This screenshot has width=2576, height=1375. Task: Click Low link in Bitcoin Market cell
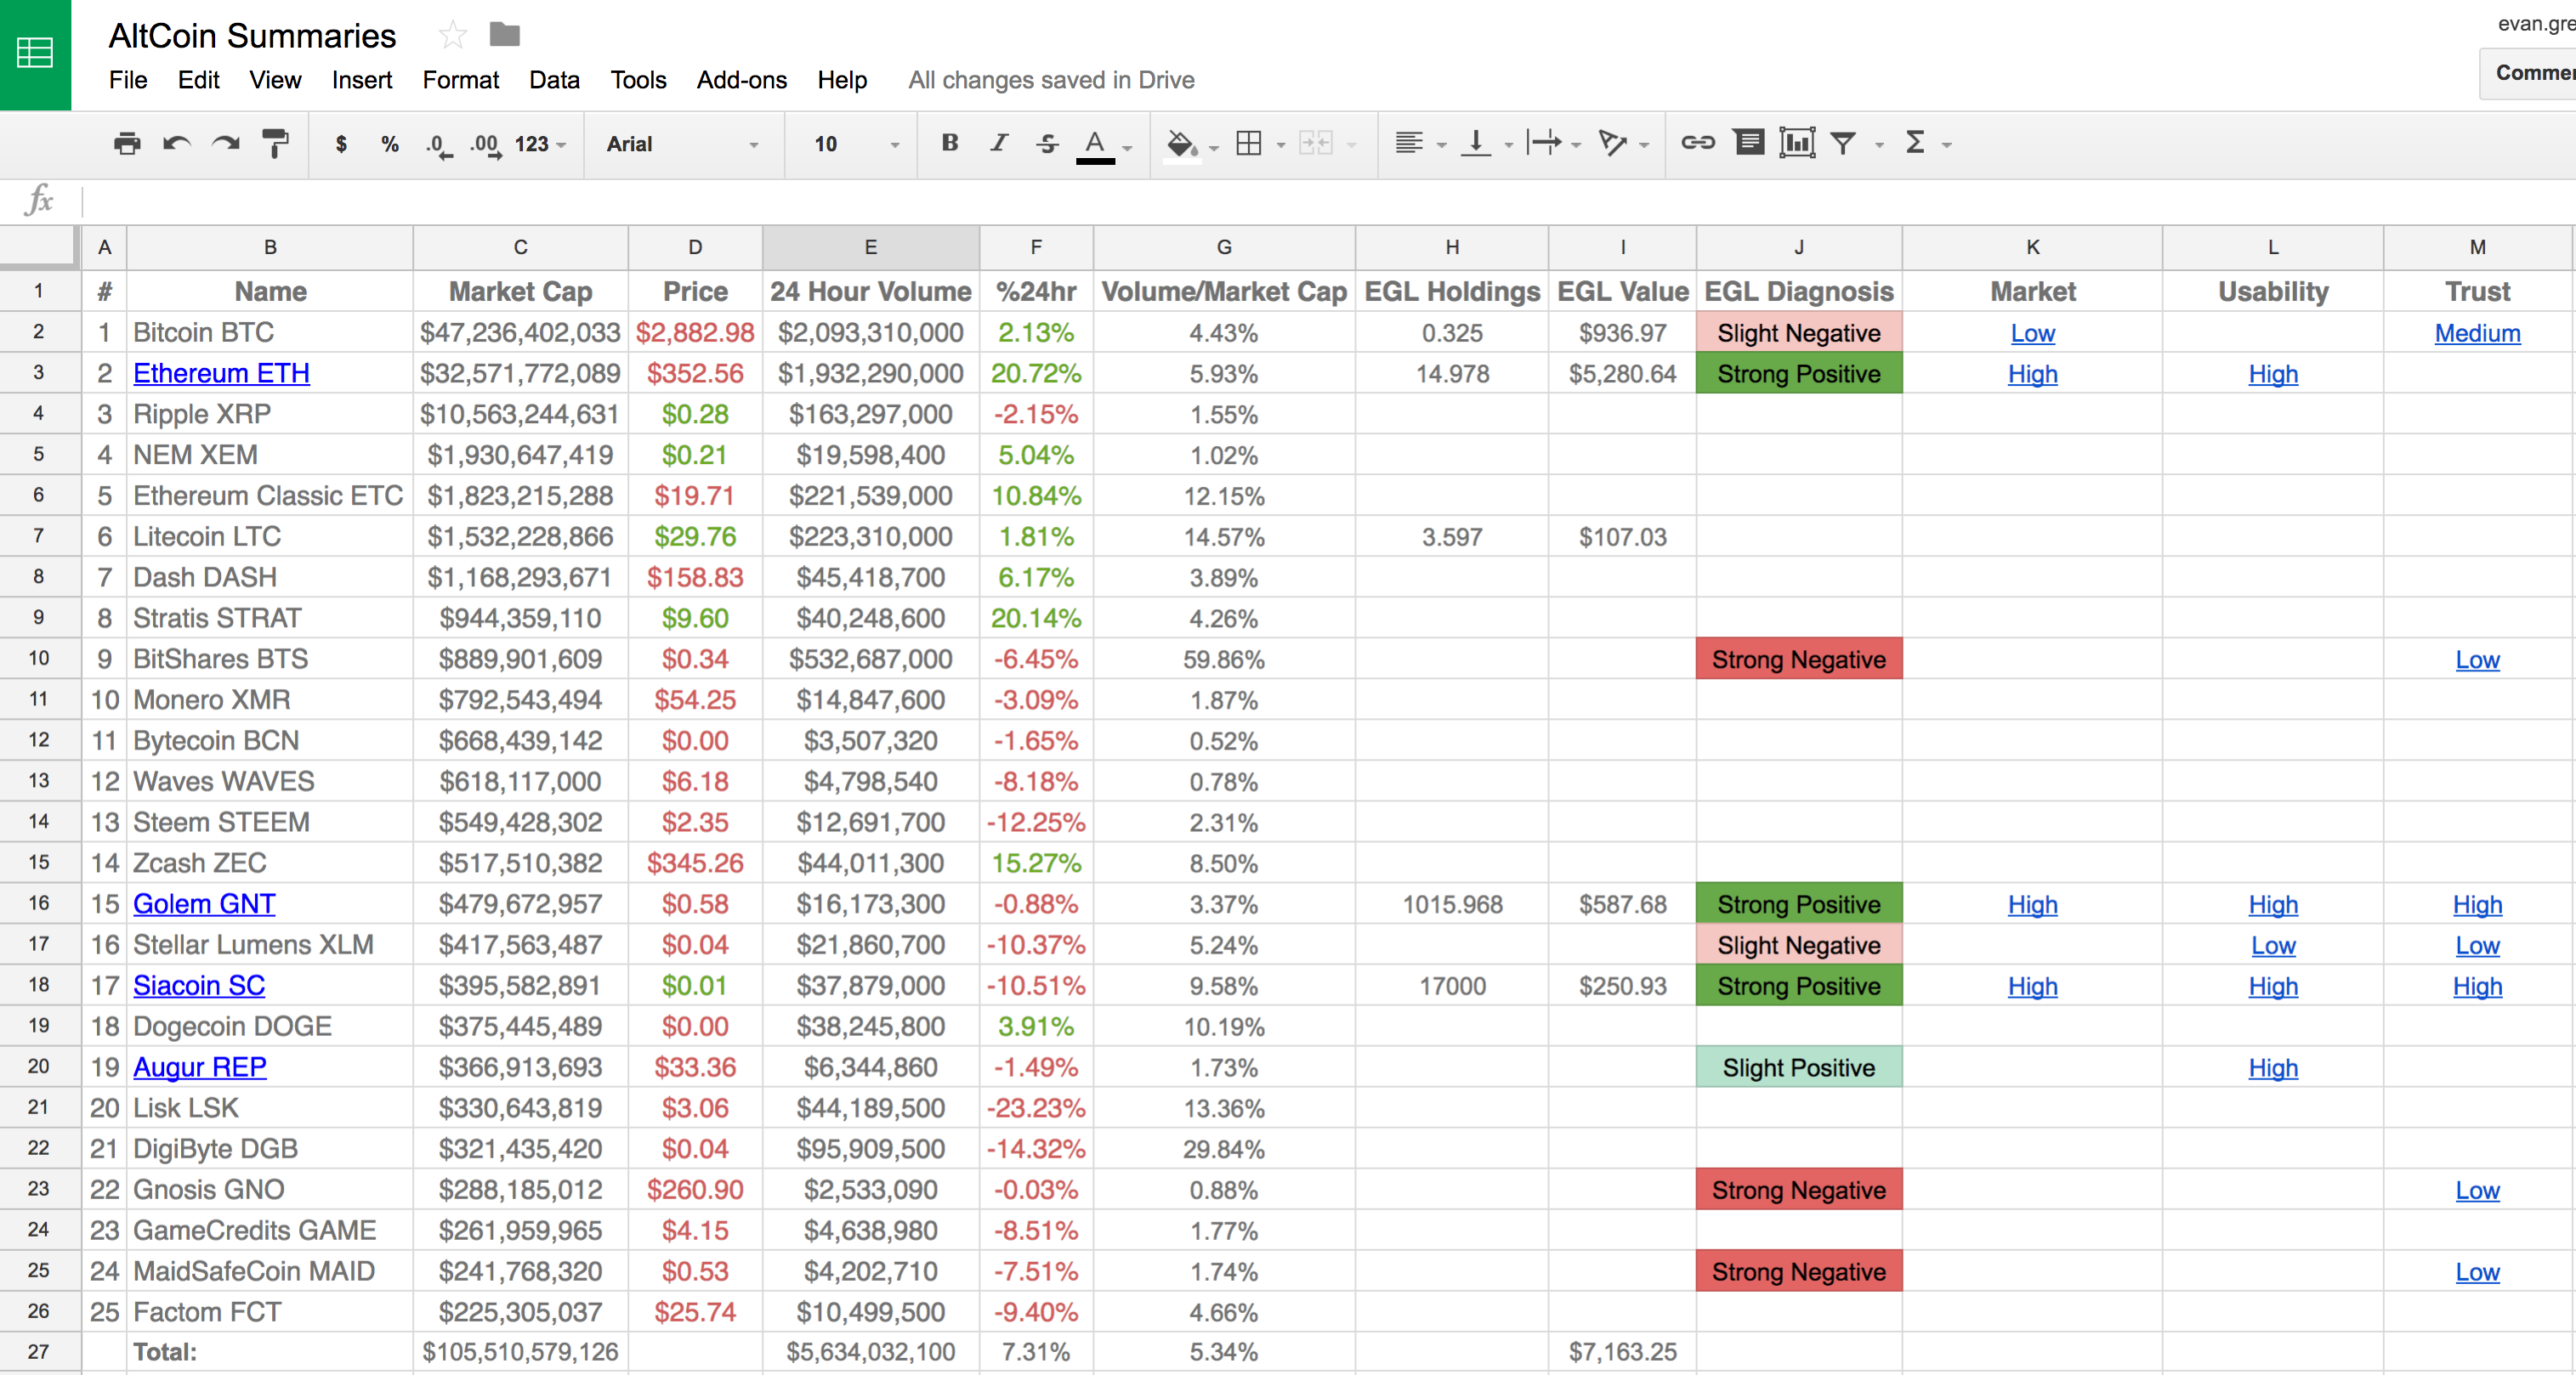coord(2033,334)
